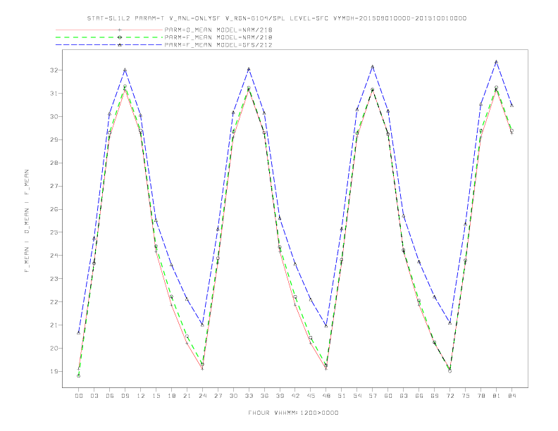Click x-axis tick label 33
This screenshot has height=431, width=558.
tap(249, 396)
